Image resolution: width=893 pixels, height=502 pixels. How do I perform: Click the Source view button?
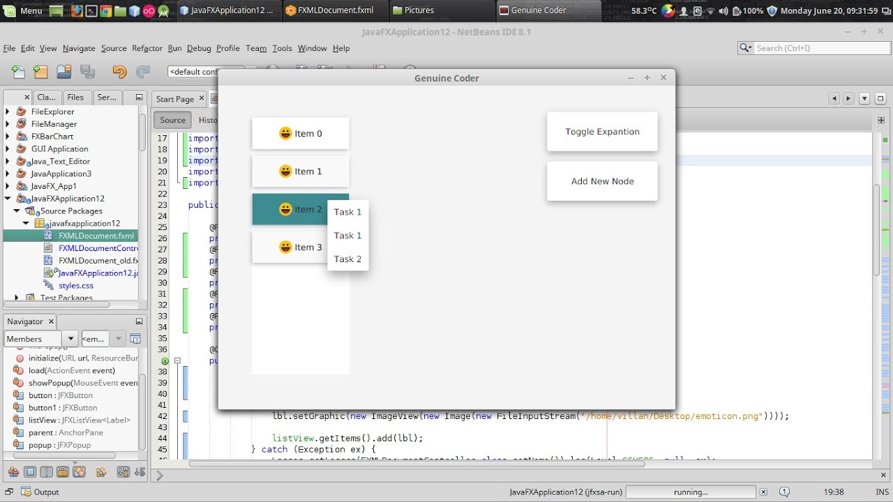click(172, 120)
